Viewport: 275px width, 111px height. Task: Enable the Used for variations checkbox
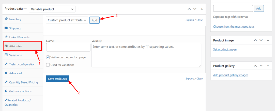pyautogui.click(x=48, y=65)
